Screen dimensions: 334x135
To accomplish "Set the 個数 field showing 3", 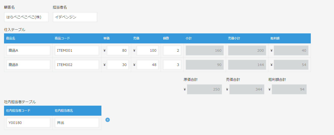I will [172, 65].
